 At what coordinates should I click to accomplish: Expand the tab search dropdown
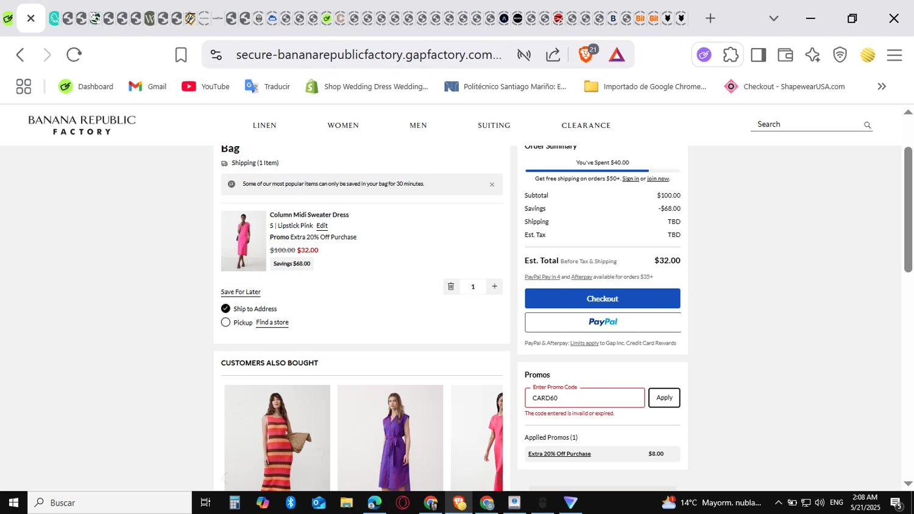774,18
